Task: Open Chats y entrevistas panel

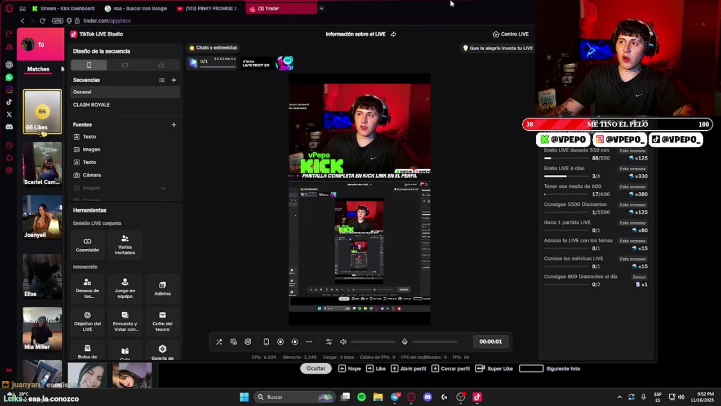Action: pyautogui.click(x=213, y=48)
